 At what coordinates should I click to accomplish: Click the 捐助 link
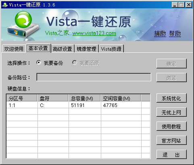click(x=160, y=33)
